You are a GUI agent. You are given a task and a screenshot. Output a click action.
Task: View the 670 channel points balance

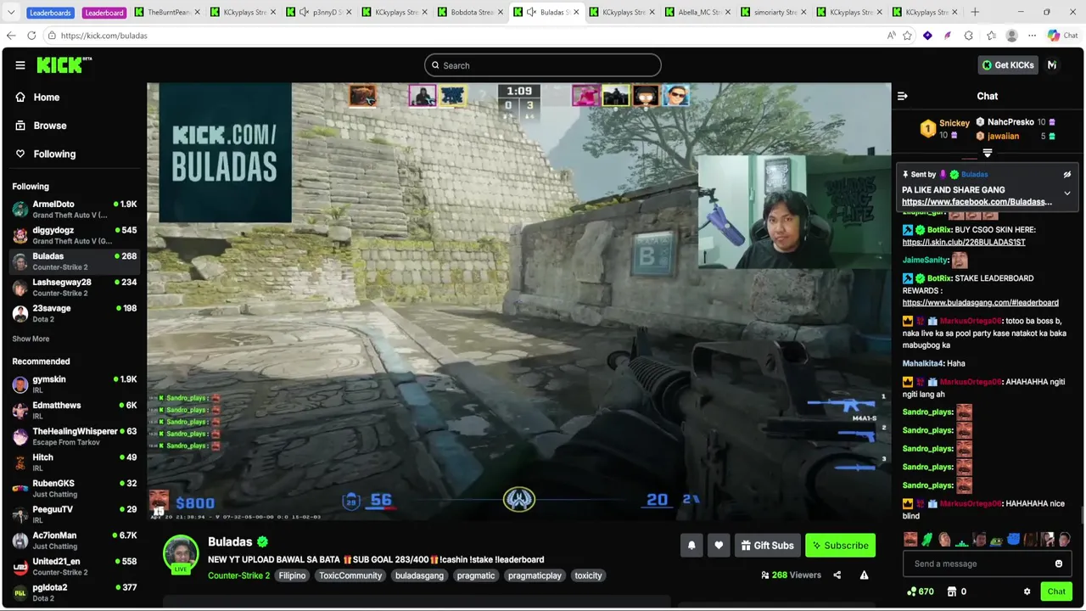pyautogui.click(x=921, y=591)
